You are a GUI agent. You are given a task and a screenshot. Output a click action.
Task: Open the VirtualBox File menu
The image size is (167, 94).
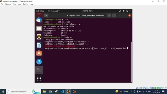tap(2, 4)
